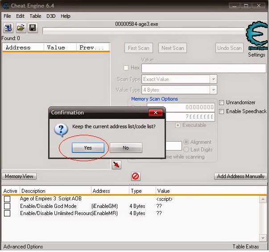Toggle the Hex checkbox
The image size is (269, 252).
pyautogui.click(x=126, y=68)
